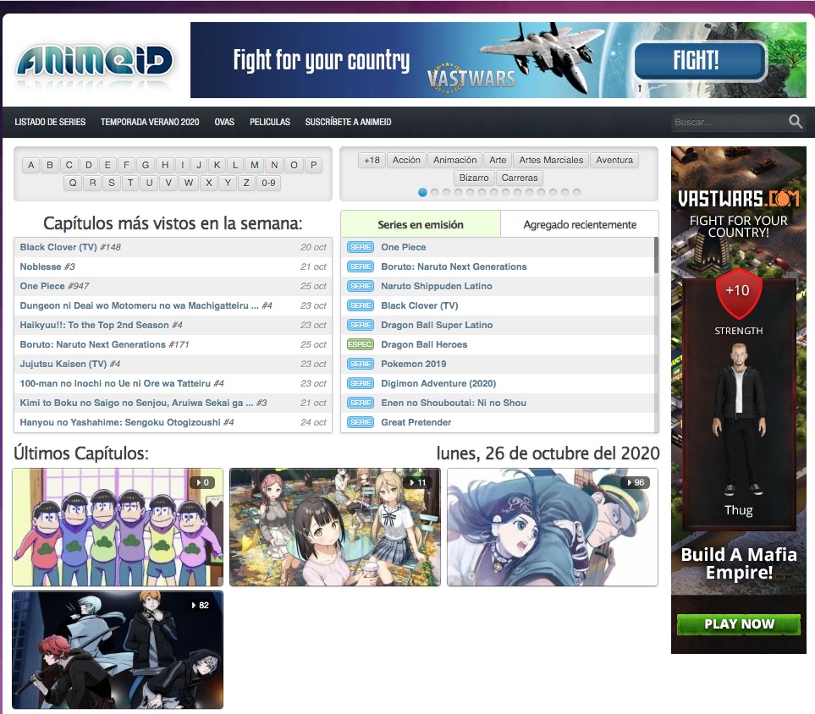Open Dragon Ball Super Latino series link
This screenshot has width=815, height=714.
(437, 326)
